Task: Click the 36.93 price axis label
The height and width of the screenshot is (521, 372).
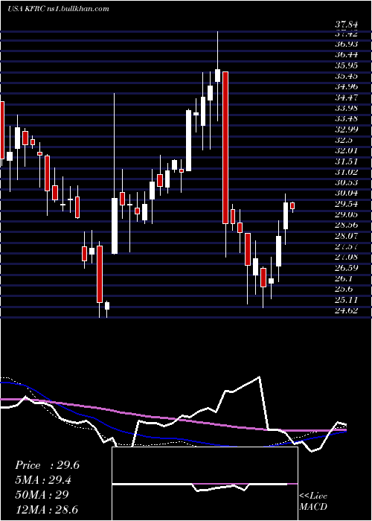Action: tap(346, 44)
